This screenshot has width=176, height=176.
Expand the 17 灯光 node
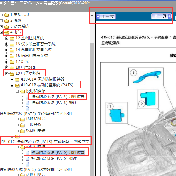pyautogui.click(x=7, y=62)
